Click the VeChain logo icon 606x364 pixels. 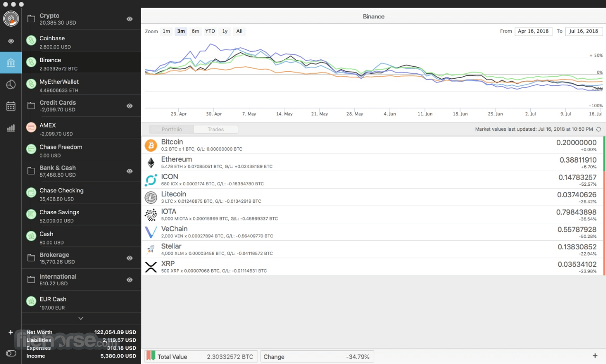(x=151, y=232)
